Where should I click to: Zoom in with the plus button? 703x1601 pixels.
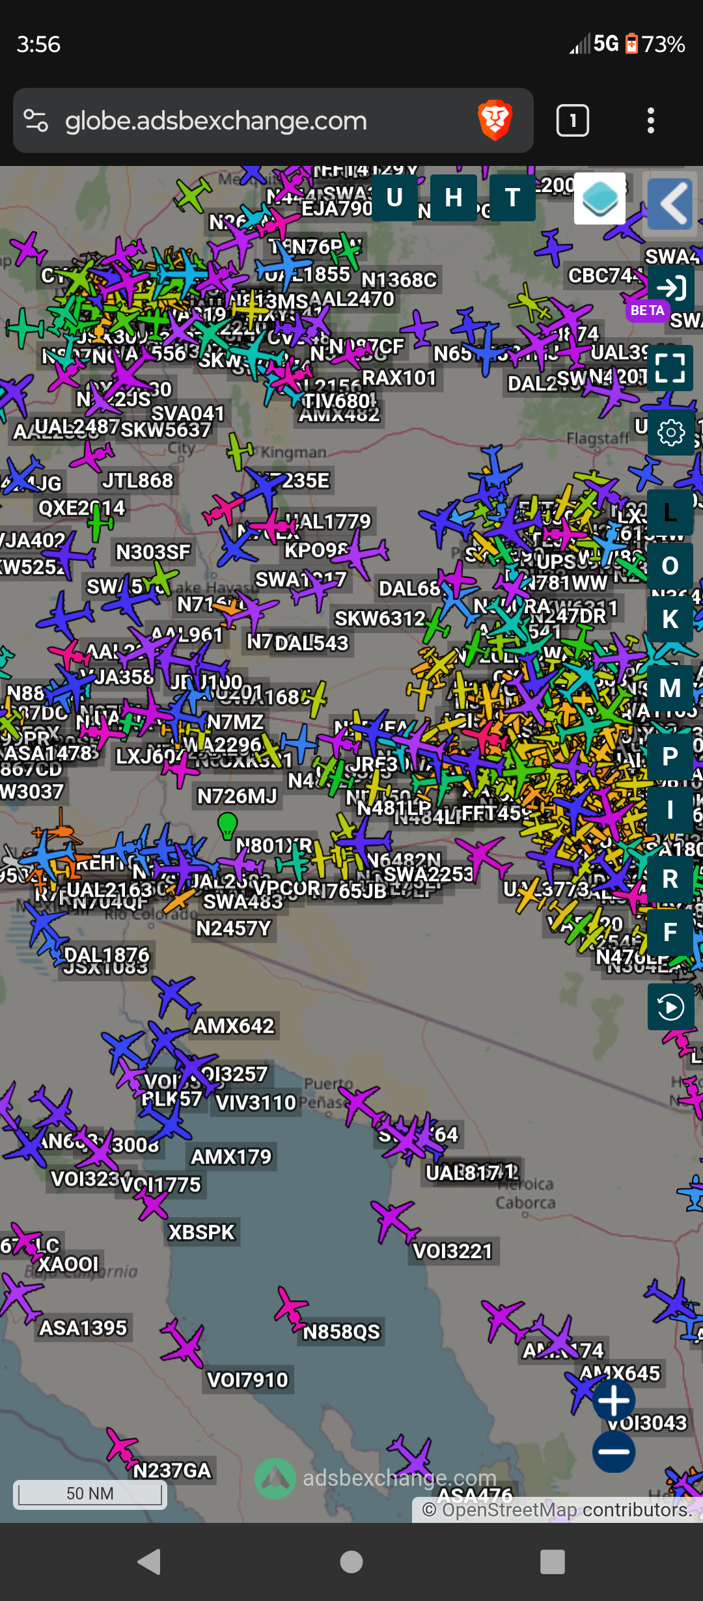coord(614,1401)
